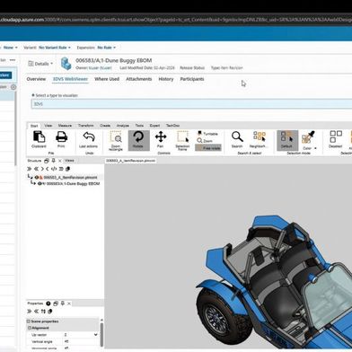
Task: Click the Vertical angle value field
Action: click(80, 341)
